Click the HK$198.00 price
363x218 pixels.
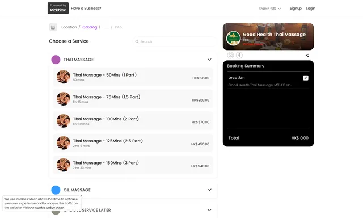201,78
